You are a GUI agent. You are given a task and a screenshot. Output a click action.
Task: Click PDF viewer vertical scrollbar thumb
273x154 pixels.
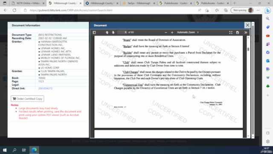click(x=248, y=49)
